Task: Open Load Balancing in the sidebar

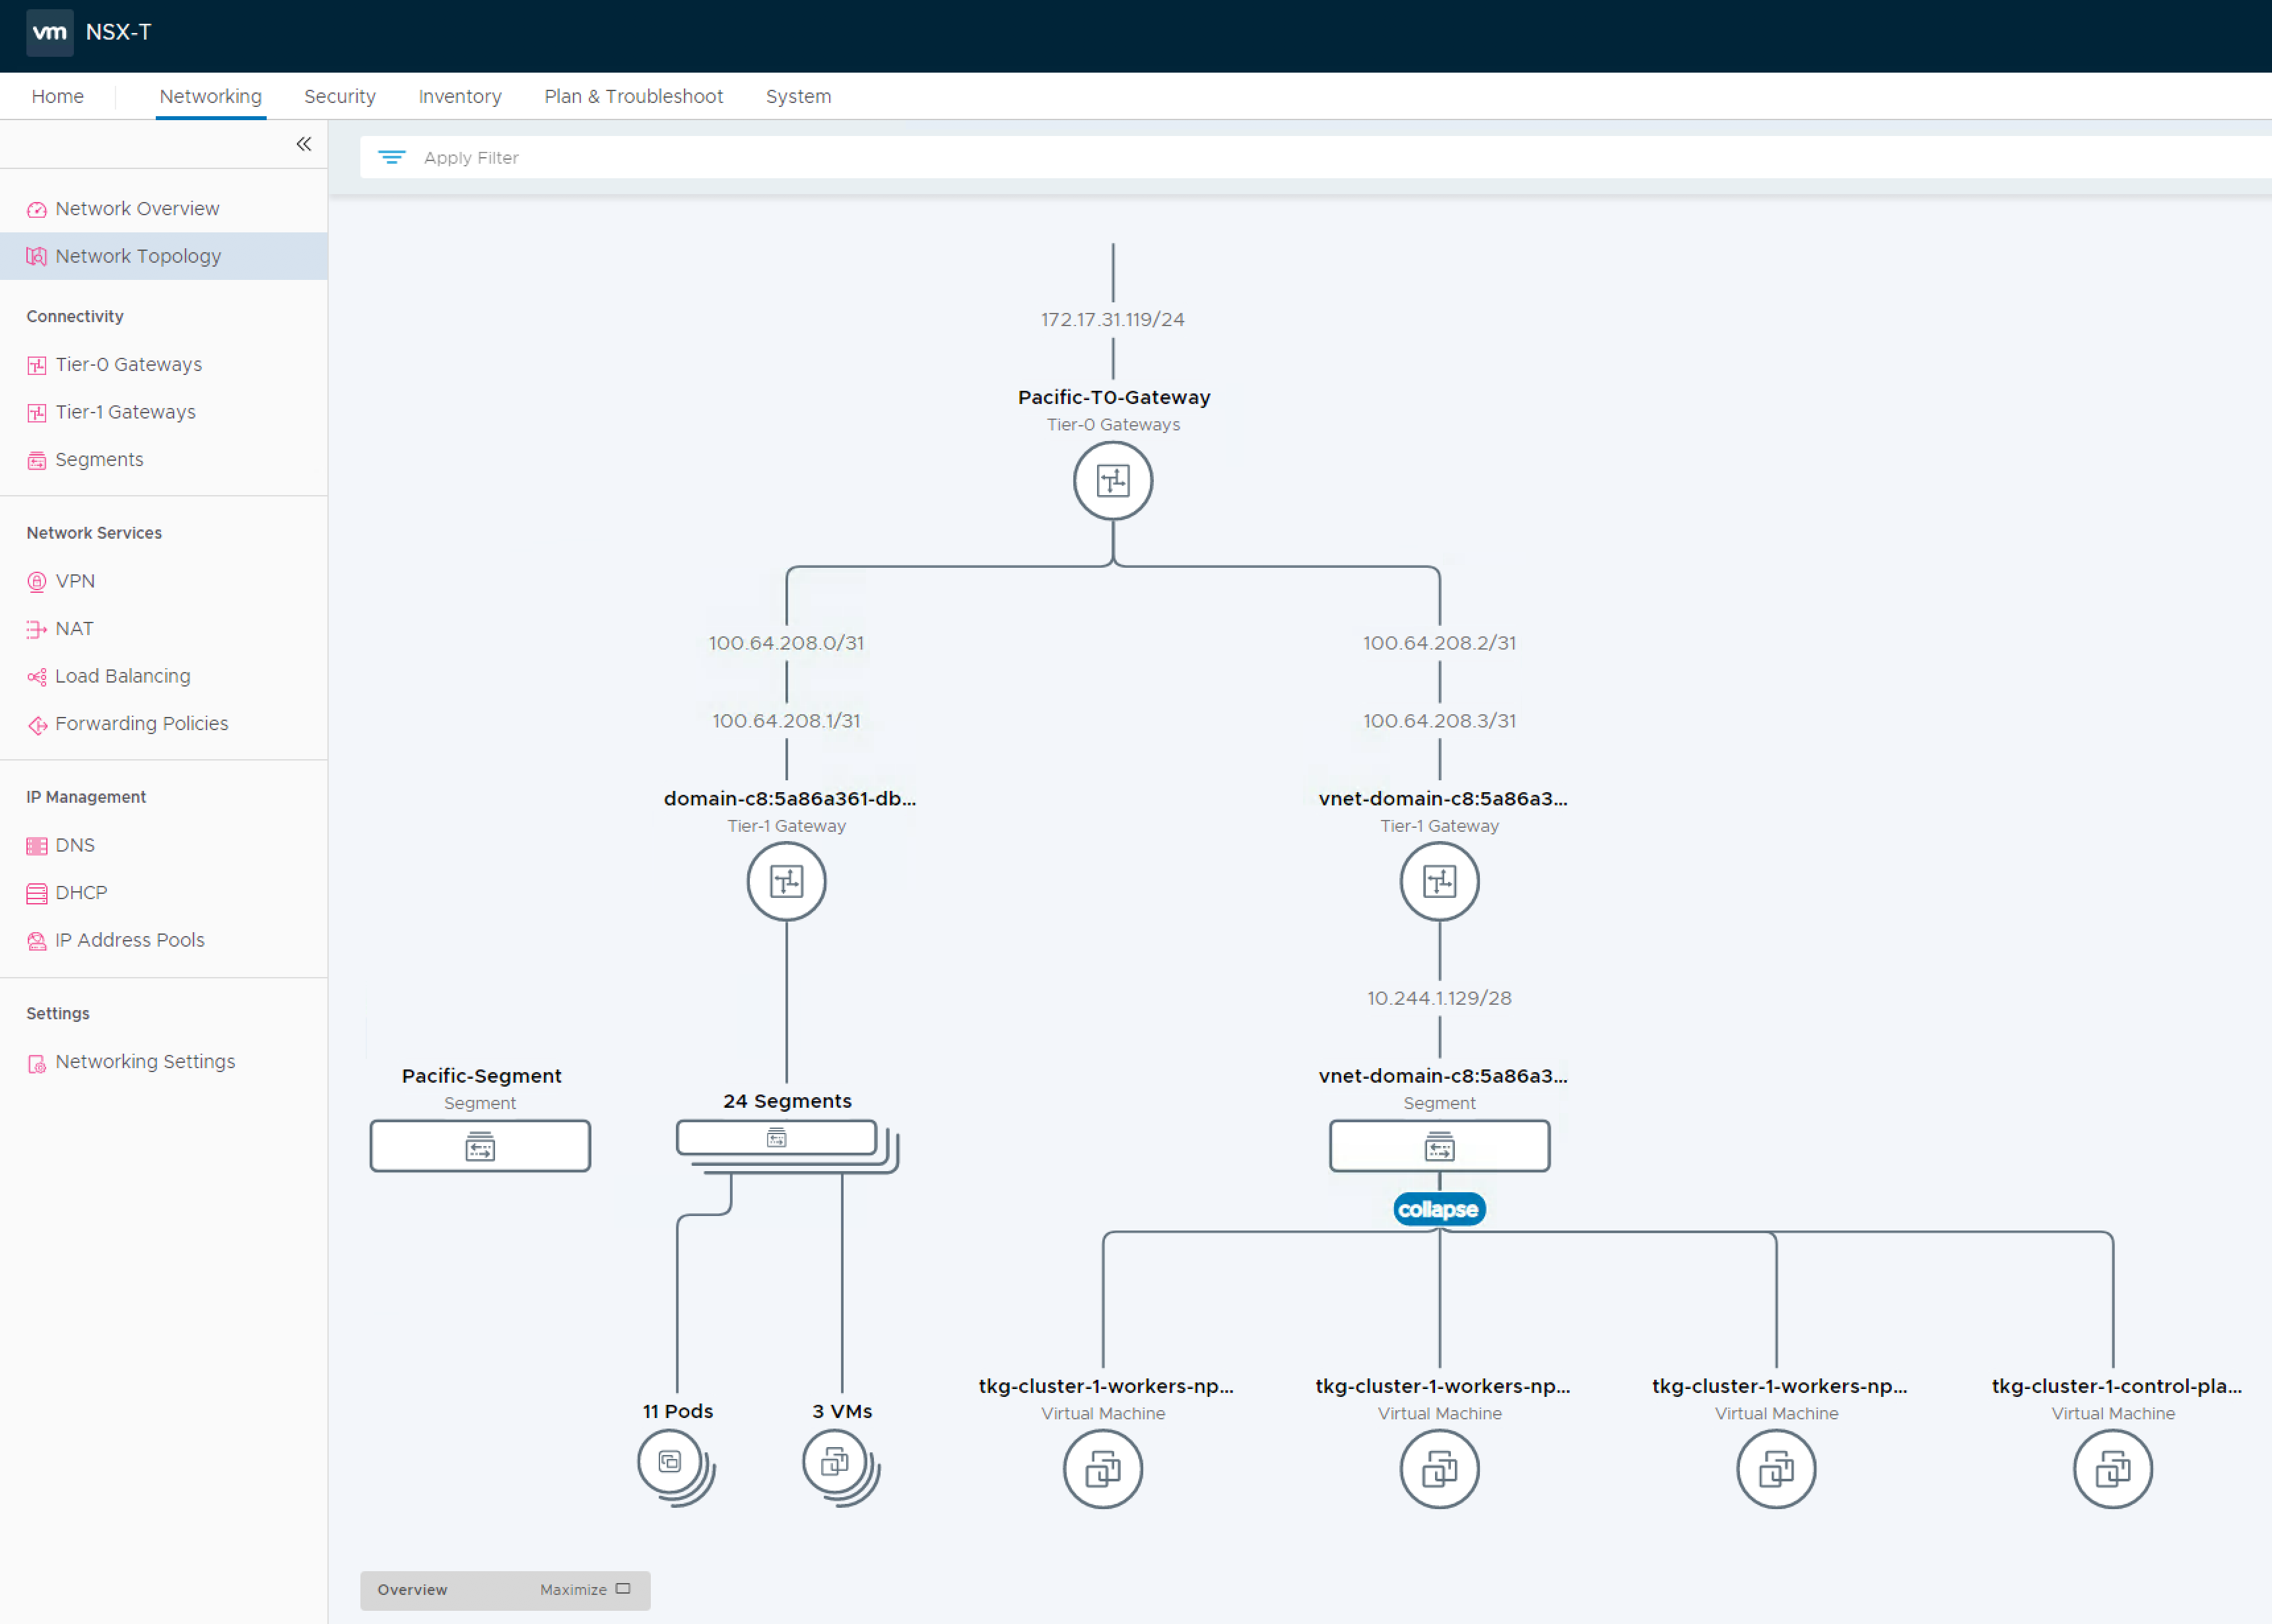Action: 122,676
